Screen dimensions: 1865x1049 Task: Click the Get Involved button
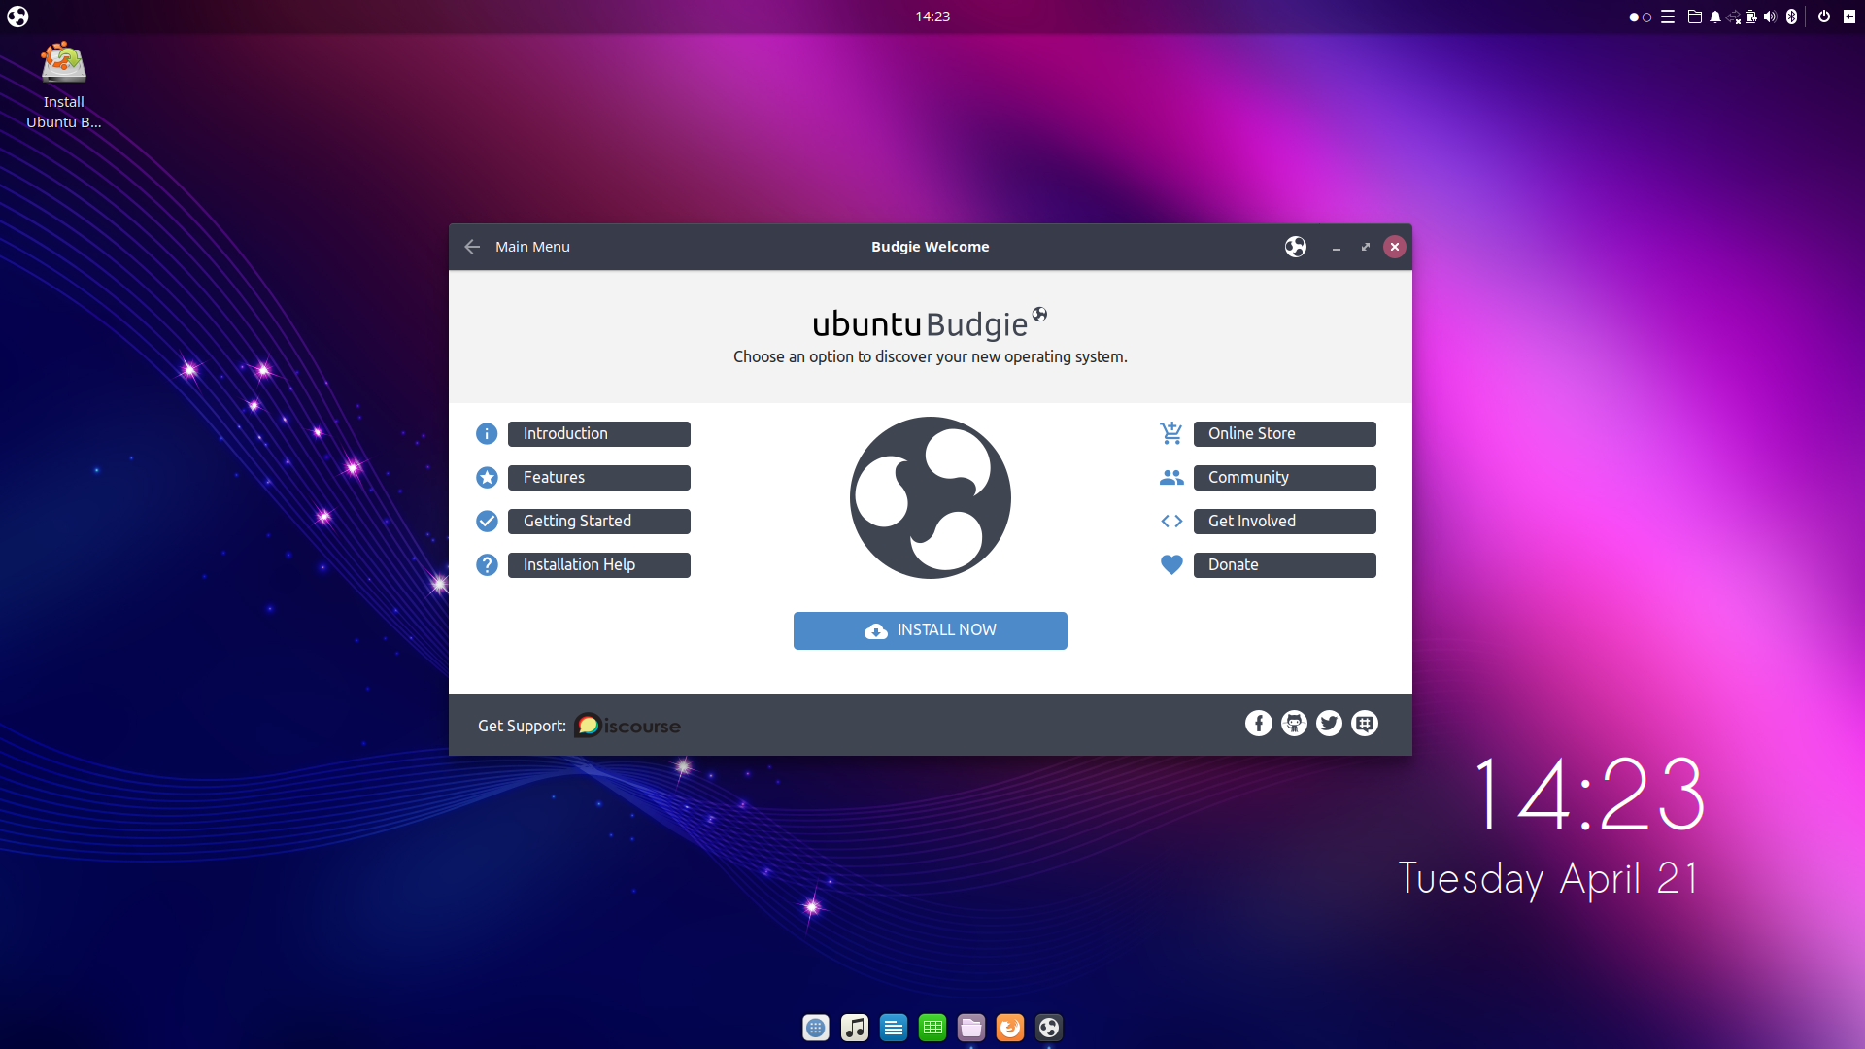click(1283, 522)
